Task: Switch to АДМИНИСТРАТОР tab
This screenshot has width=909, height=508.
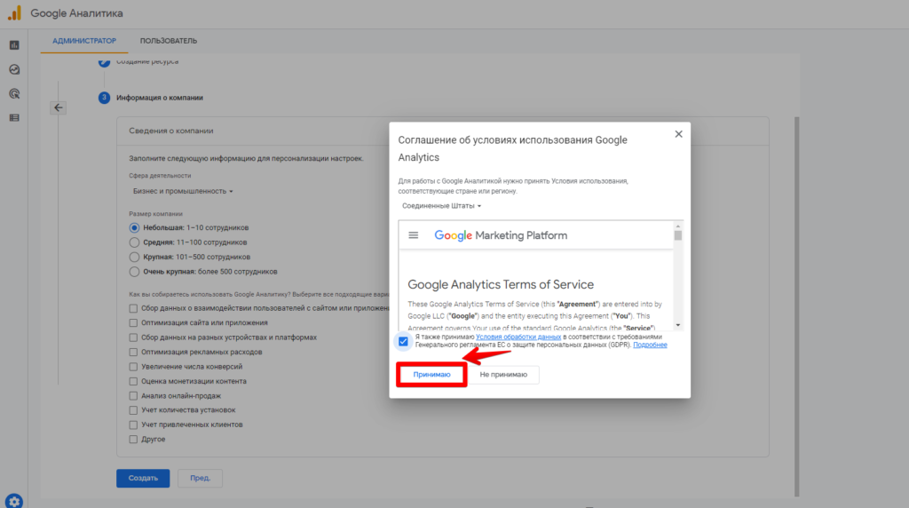Action: (84, 41)
